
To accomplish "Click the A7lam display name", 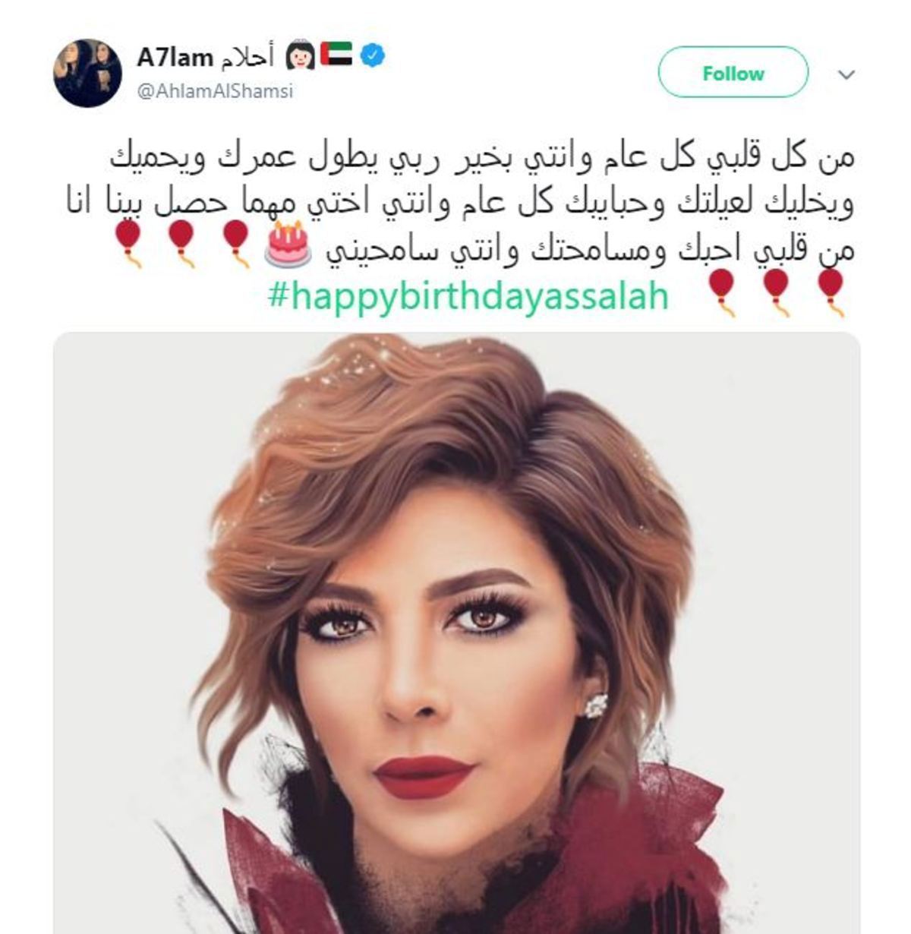I will [x=175, y=56].
